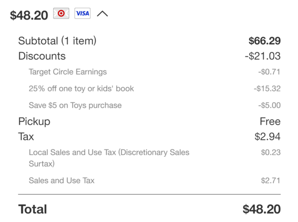Click the $48.20 header amount
Image resolution: width=298 pixels, height=222 pixels.
point(29,15)
